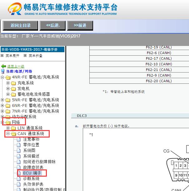The width and height of the screenshot is (189, 191).
Task: Collapse the 4NR-FE 蓄电池/充电系统 node
Action: [2, 77]
